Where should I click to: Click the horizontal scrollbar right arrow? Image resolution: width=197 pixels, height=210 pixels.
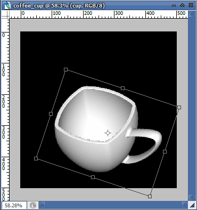[x=184, y=206]
